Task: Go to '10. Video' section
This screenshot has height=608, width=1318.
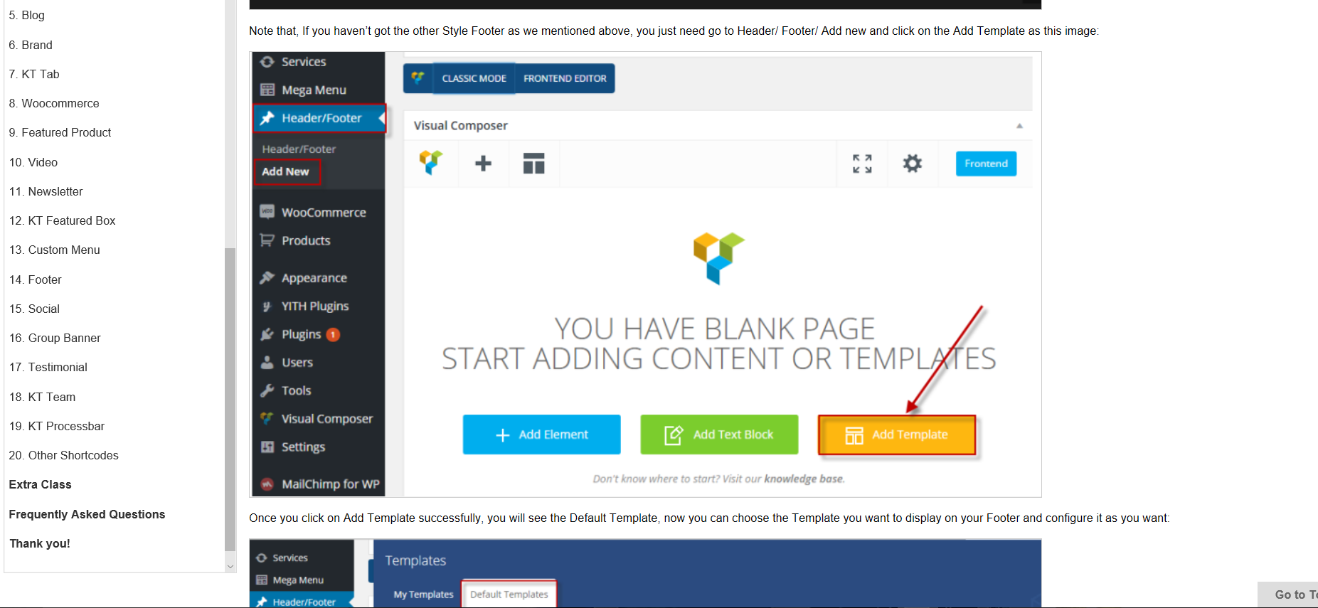Action: click(x=33, y=162)
